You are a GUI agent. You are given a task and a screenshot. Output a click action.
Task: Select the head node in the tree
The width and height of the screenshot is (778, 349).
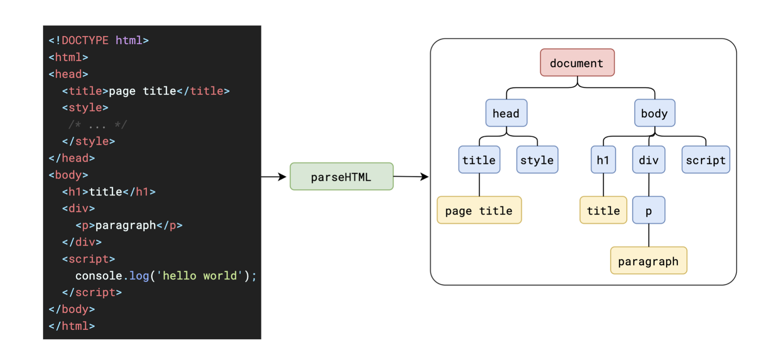coord(506,113)
